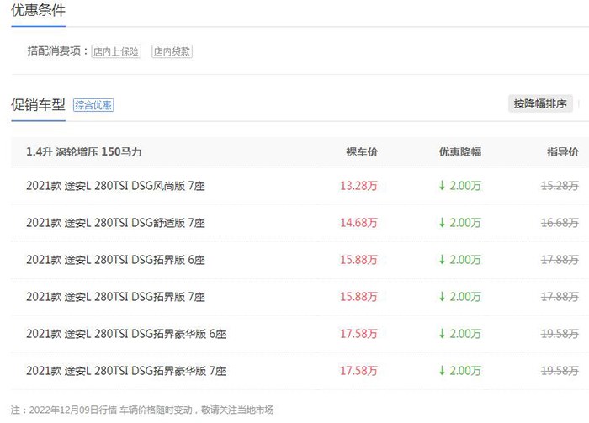Click the 店内上保险 tag
This screenshot has height=423, width=589.
116,51
